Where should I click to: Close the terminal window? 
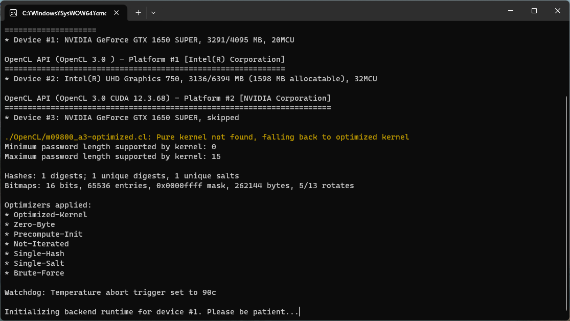(x=557, y=11)
